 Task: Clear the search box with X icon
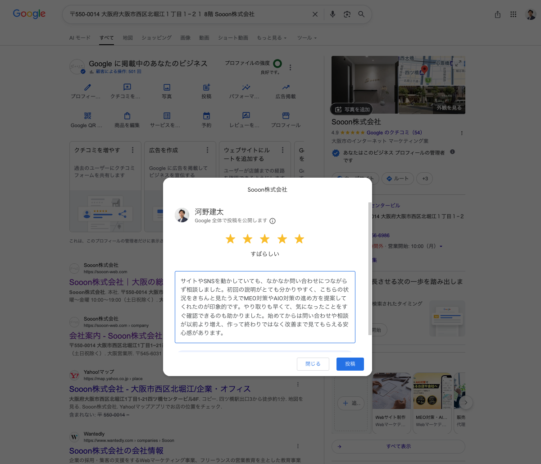[x=315, y=14]
